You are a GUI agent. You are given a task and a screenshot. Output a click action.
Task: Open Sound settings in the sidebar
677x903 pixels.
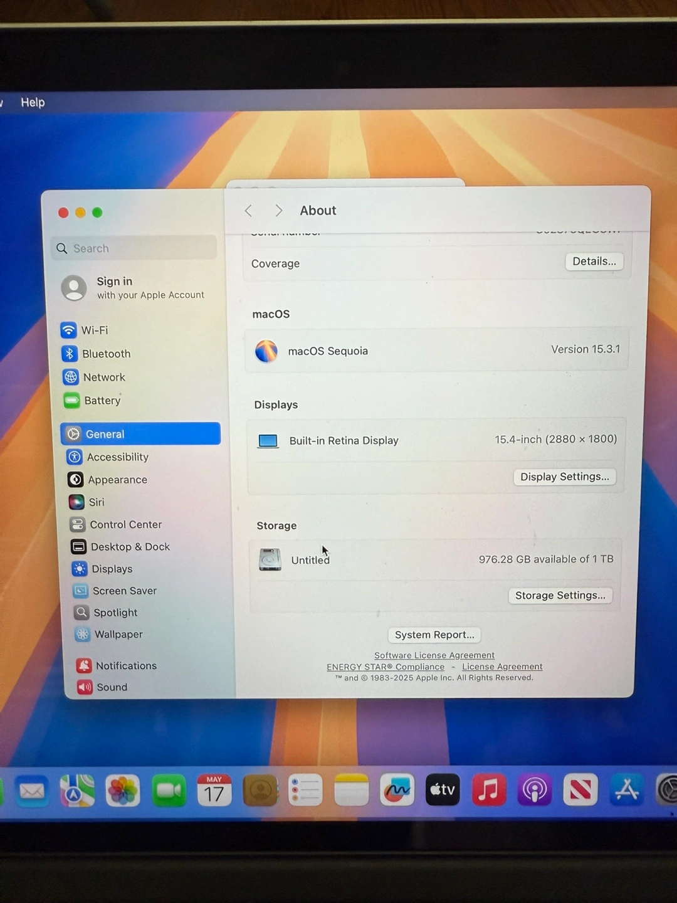click(x=102, y=687)
